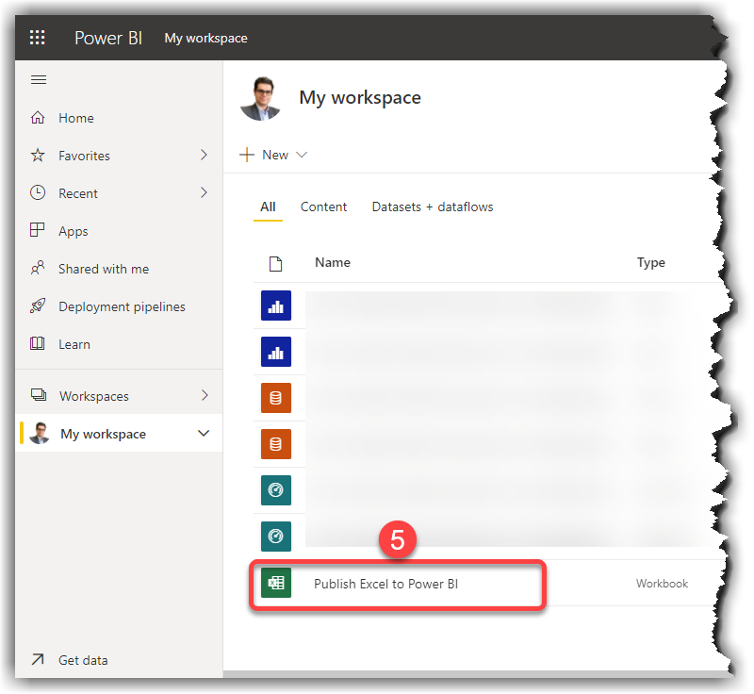754x694 pixels.
Task: Open the Microsoft 365 app launcher waffle
Action: (38, 37)
